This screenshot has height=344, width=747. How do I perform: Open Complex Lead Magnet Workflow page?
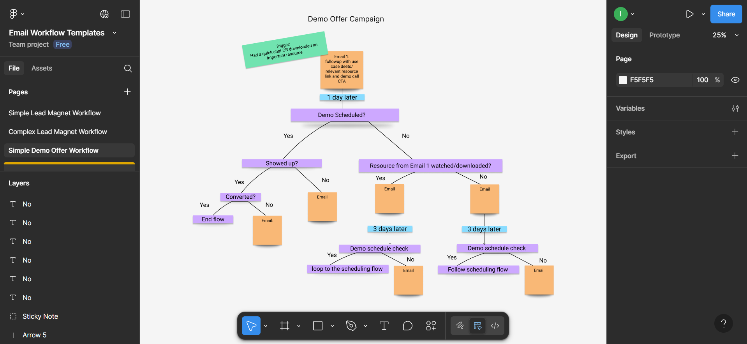click(69, 132)
